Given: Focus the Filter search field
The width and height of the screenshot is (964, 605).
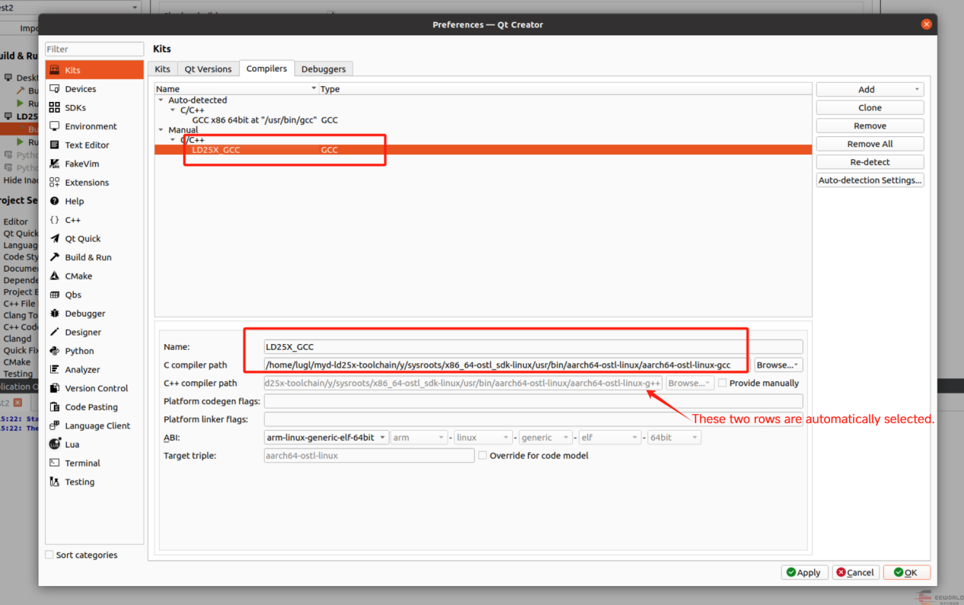Looking at the screenshot, I should 94,49.
